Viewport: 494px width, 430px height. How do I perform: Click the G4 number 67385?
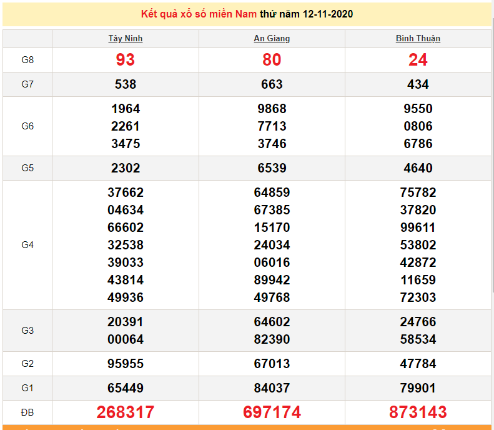coord(272,210)
